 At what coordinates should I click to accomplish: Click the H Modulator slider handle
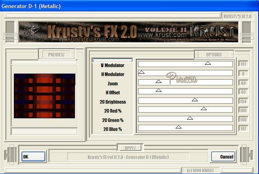coord(141,72)
